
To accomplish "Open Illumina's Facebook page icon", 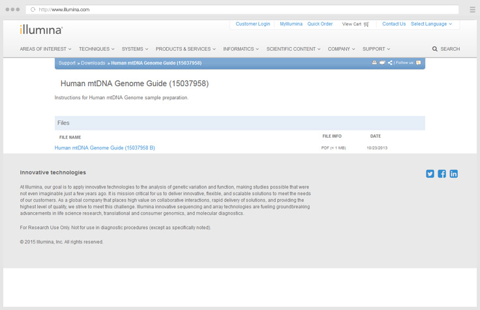I will coord(442,174).
